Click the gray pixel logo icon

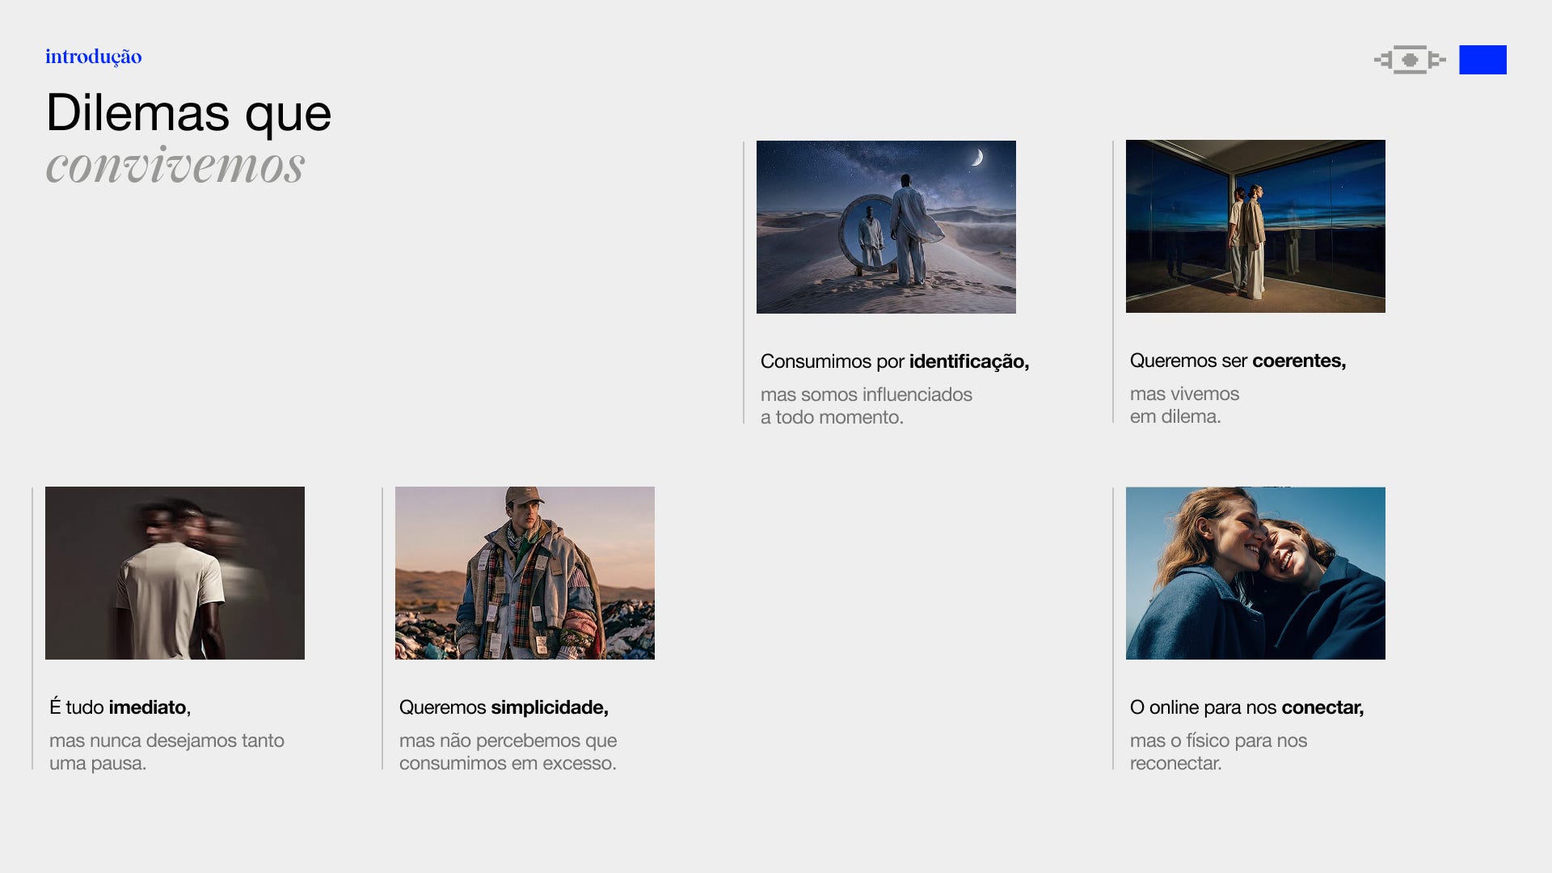(1410, 60)
